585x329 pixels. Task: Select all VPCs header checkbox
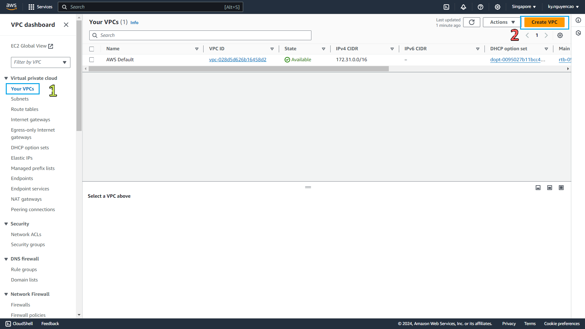click(x=91, y=49)
